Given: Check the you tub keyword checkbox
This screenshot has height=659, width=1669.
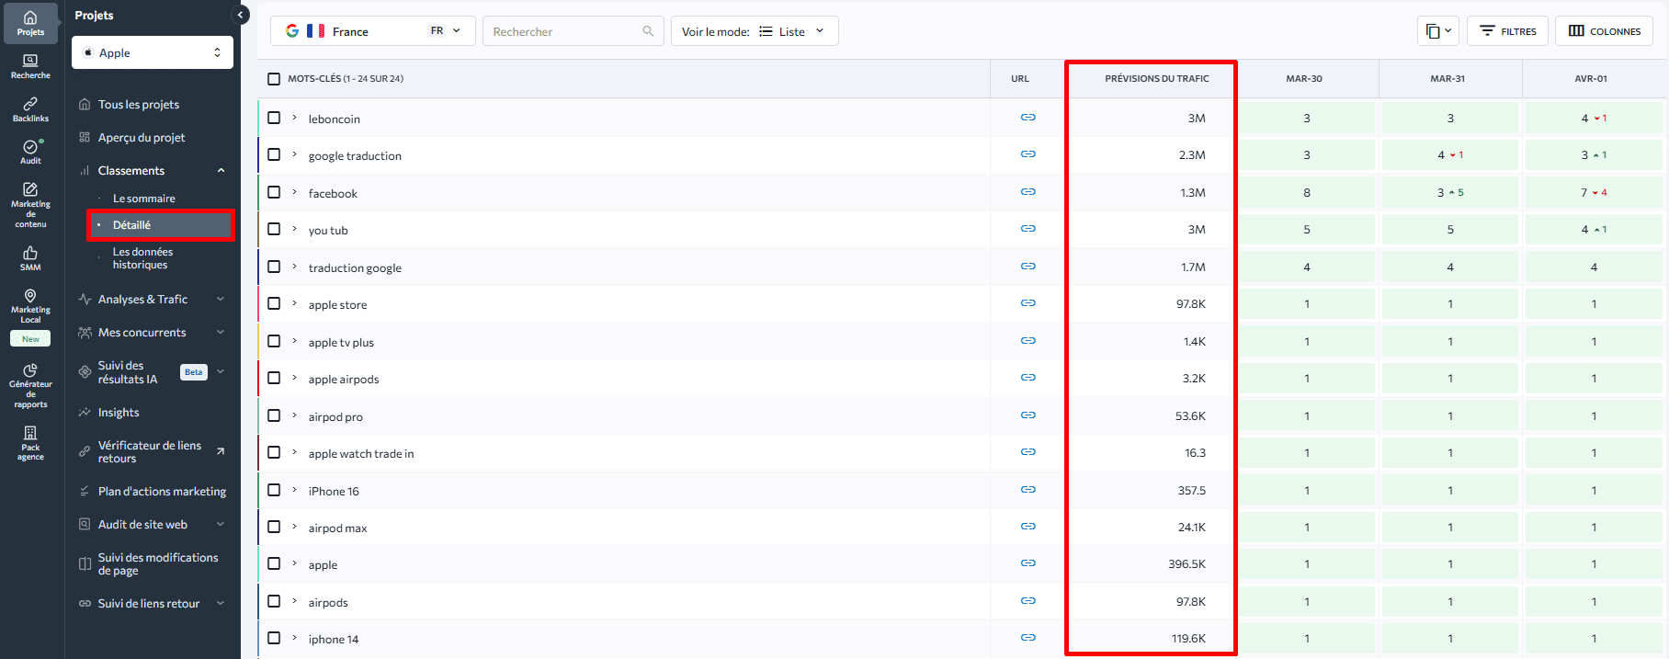Looking at the screenshot, I should point(274,229).
